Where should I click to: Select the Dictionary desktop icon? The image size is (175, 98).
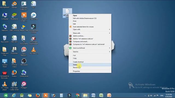point(14,51)
